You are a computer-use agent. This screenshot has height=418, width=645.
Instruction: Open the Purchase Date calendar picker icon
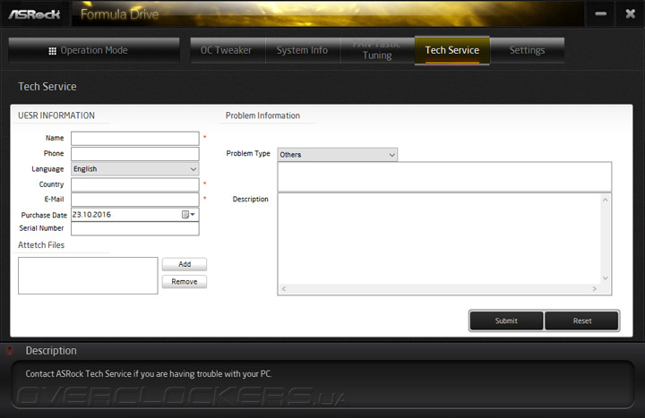point(188,214)
